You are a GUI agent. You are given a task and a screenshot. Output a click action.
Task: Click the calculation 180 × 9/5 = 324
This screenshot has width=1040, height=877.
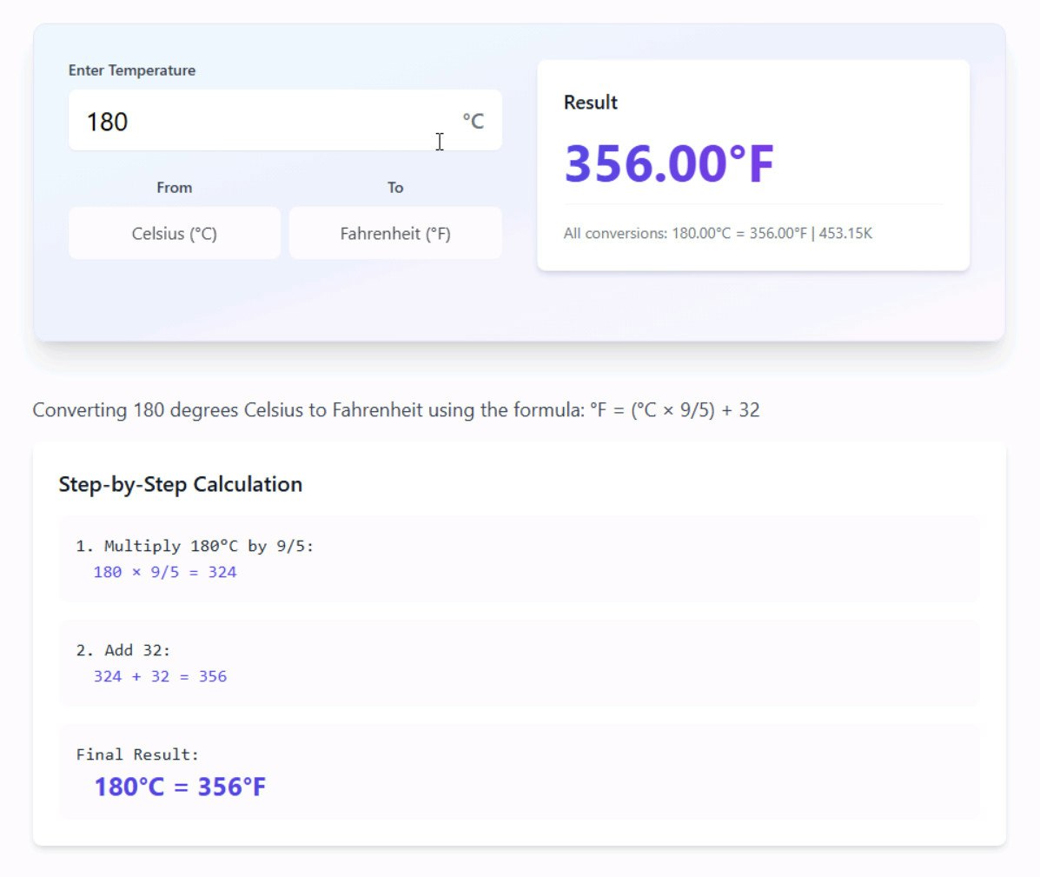point(165,572)
